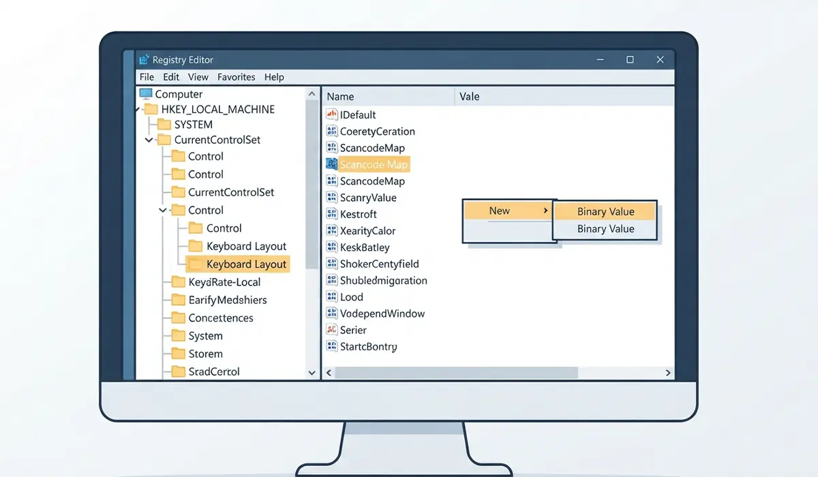The height and width of the screenshot is (477, 818).
Task: Open the Edit menu
Action: coord(171,77)
